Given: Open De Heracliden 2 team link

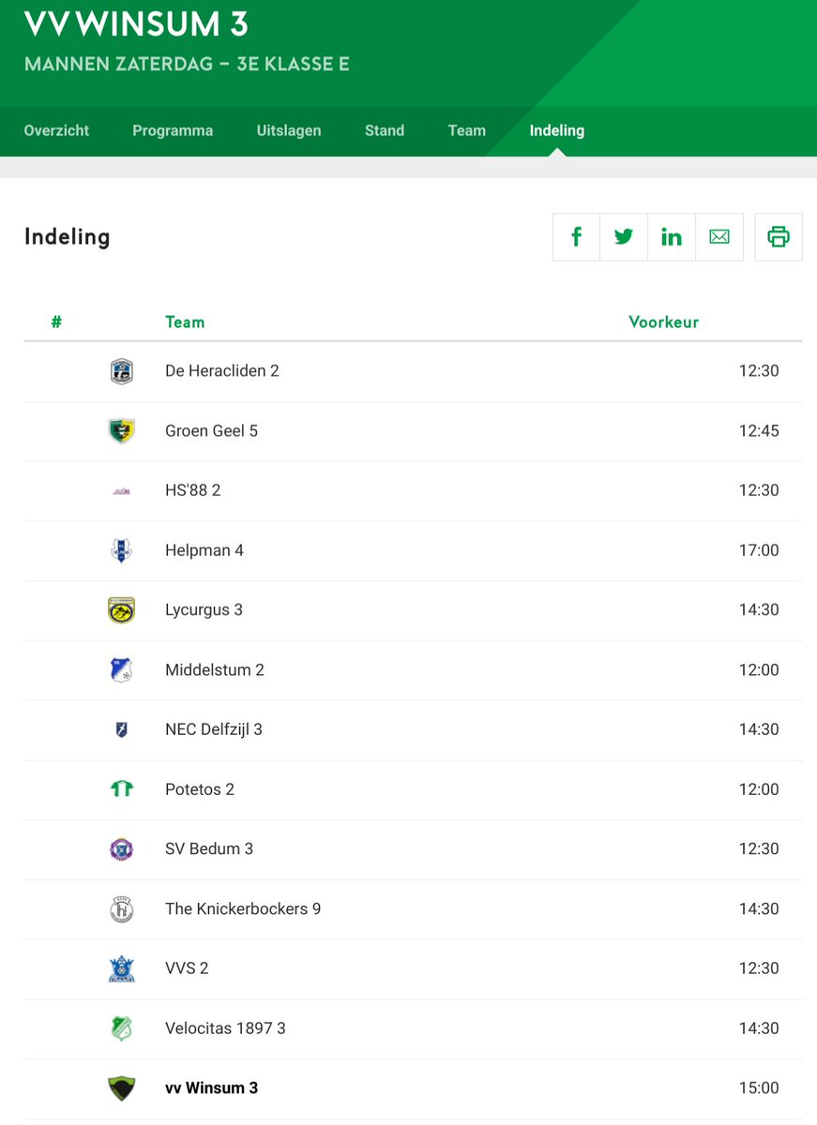Looking at the screenshot, I should tap(222, 371).
